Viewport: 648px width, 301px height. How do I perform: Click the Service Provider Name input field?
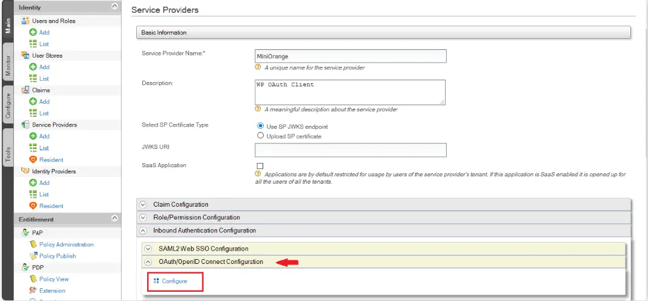click(351, 56)
